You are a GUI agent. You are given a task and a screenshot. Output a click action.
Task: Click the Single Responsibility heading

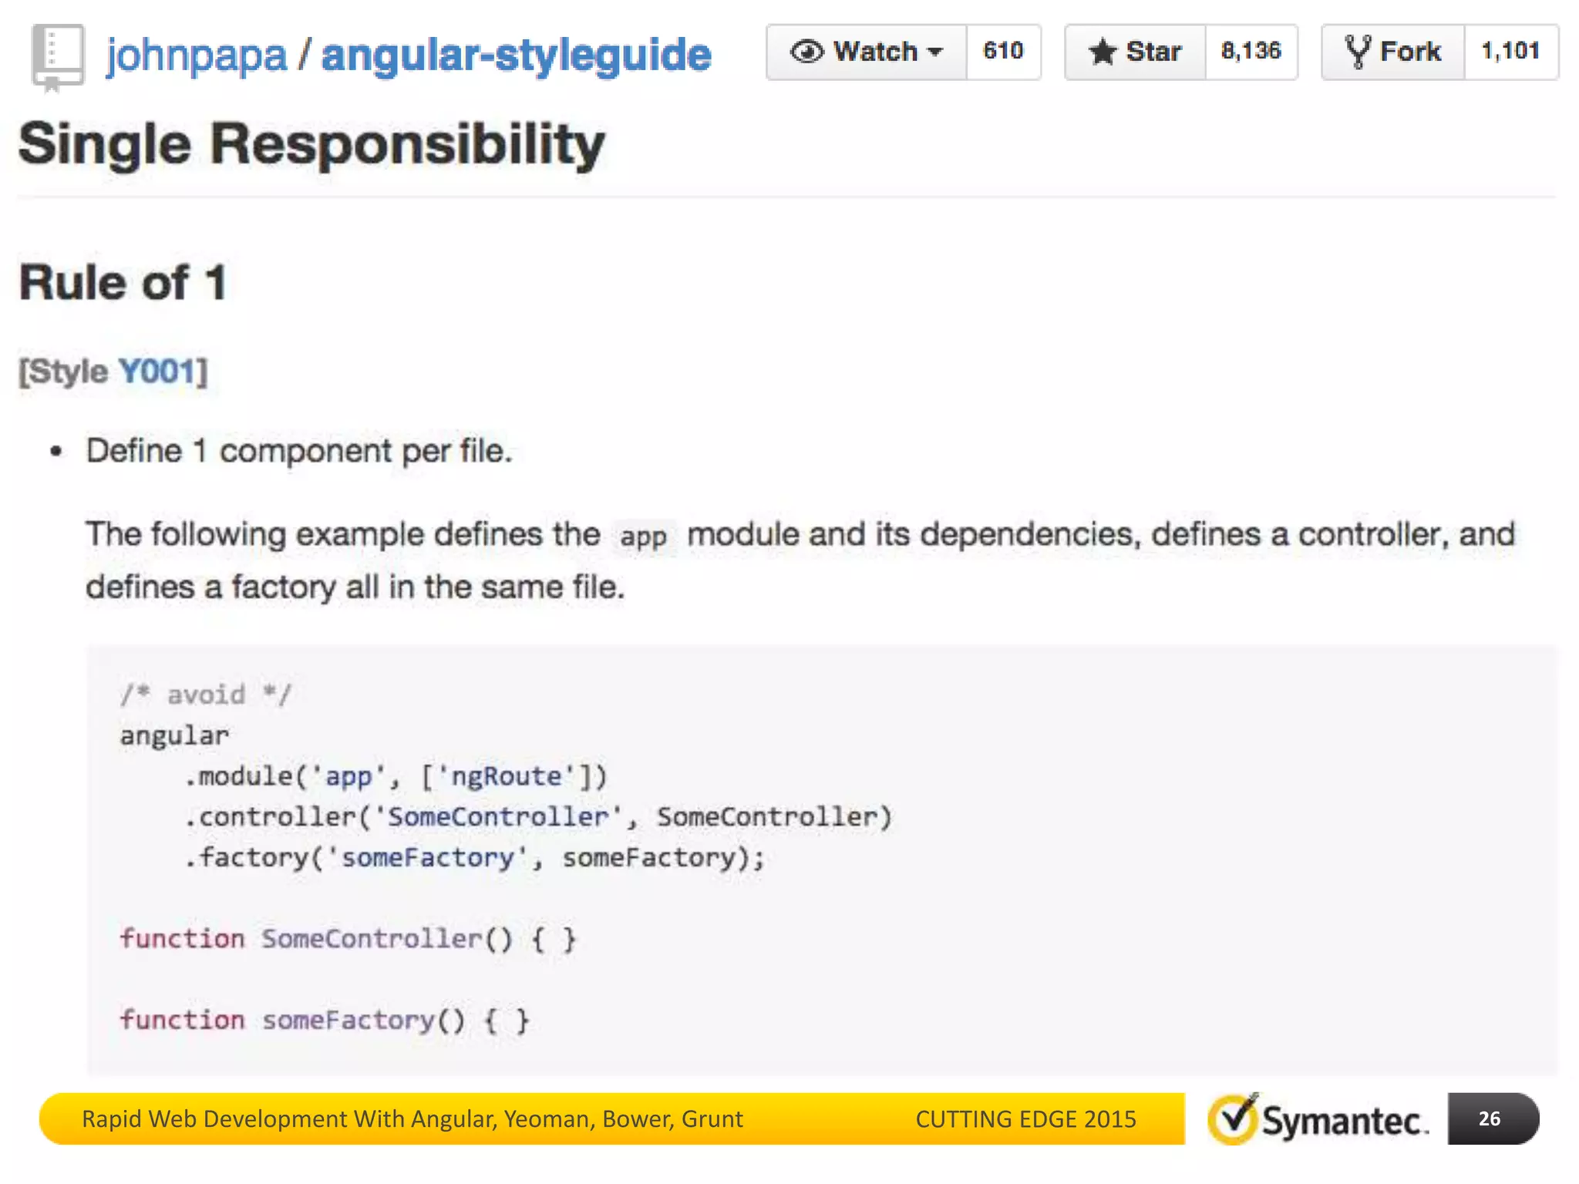coord(311,144)
